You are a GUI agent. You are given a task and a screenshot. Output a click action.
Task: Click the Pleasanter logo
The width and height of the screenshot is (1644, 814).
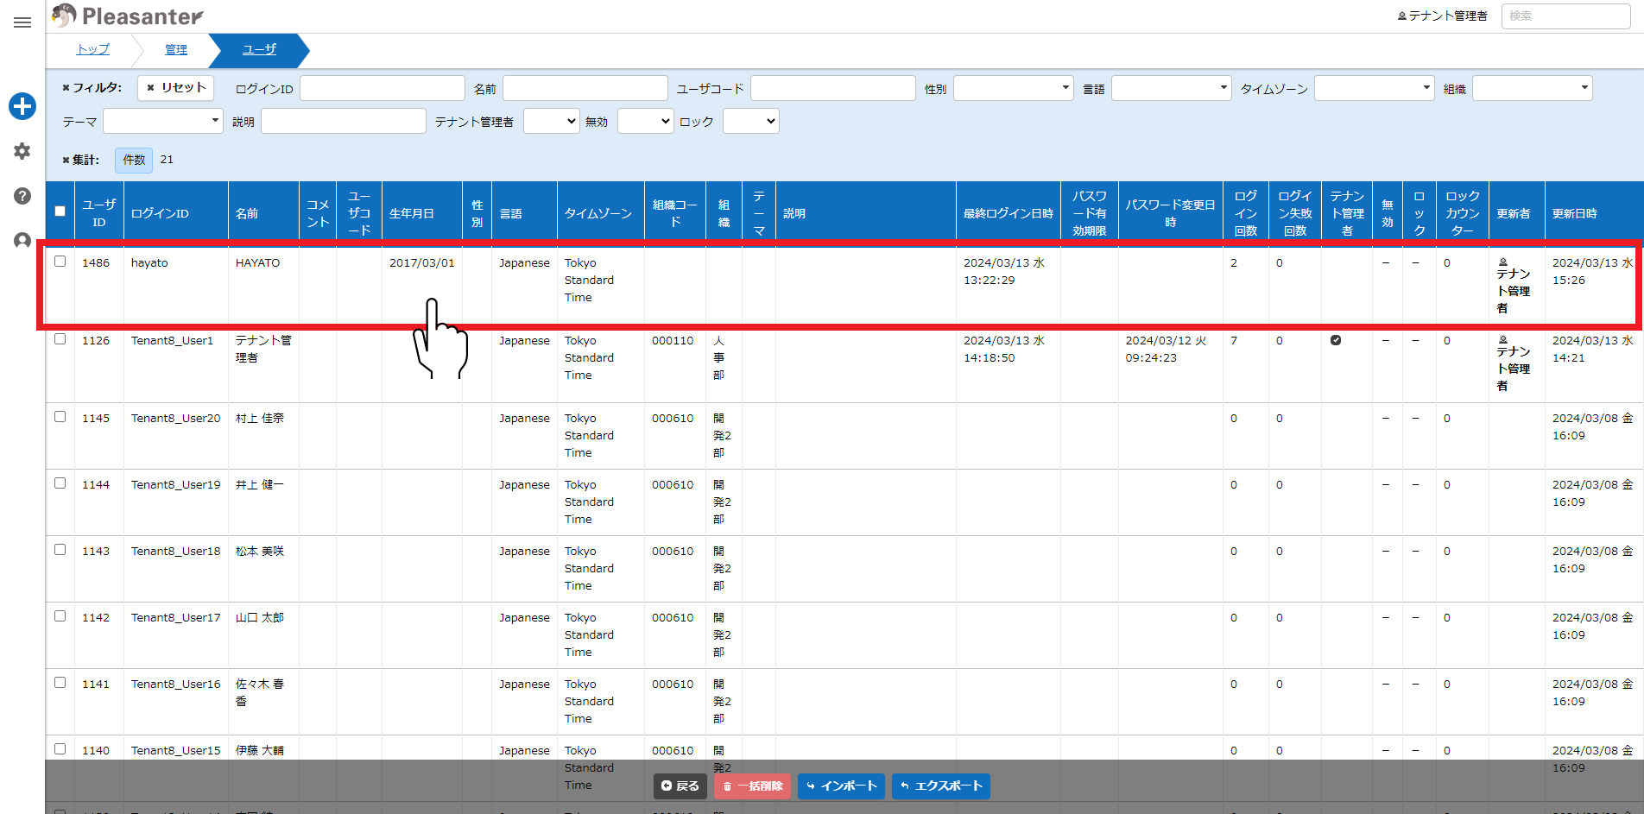128,16
